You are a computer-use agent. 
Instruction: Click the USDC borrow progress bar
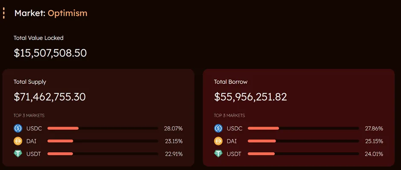pyautogui.click(x=303, y=128)
